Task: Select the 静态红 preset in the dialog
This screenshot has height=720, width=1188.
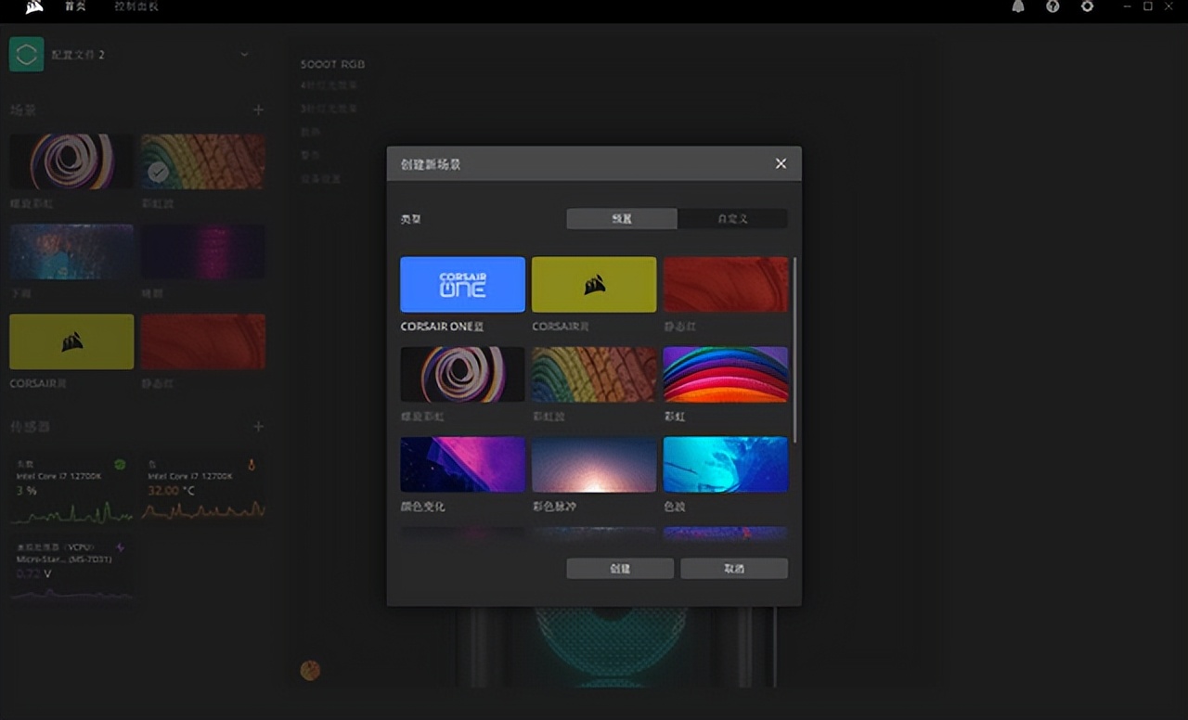Action: click(x=726, y=284)
